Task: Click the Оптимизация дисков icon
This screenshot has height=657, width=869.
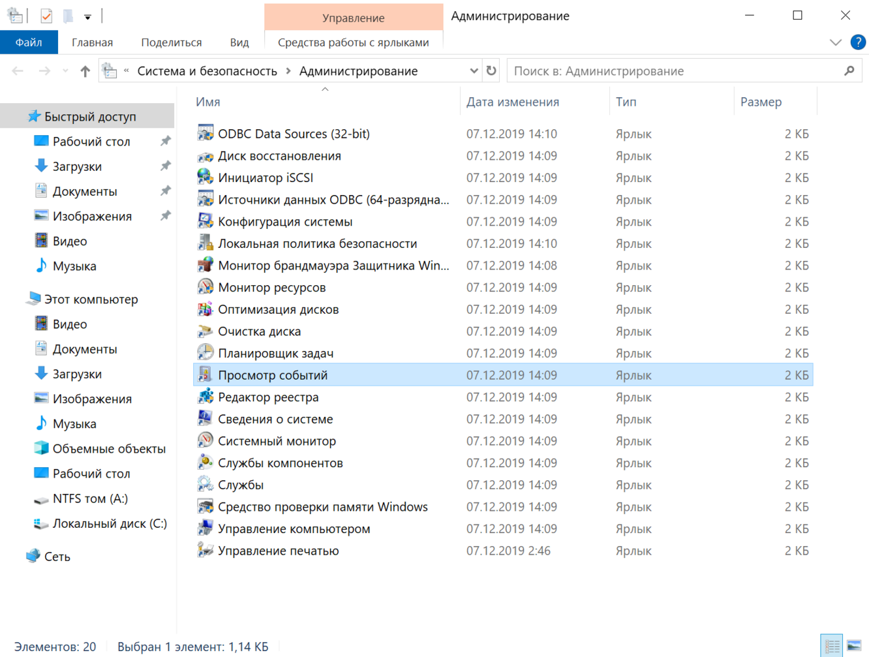Action: click(x=206, y=309)
